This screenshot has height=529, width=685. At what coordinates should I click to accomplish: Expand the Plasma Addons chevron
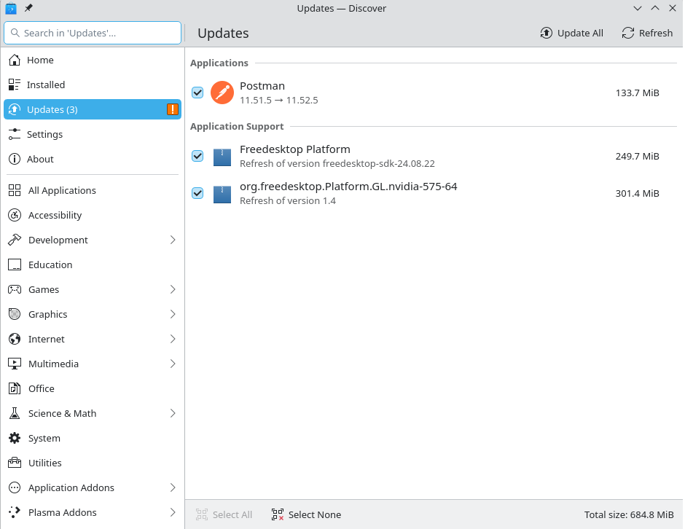[x=173, y=512]
